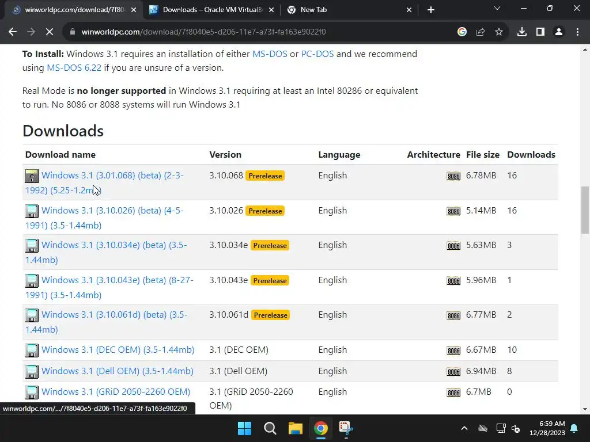The image size is (590, 442).
Task: Click the 8086 chip icon in 5.14MB row
Action: click(453, 211)
